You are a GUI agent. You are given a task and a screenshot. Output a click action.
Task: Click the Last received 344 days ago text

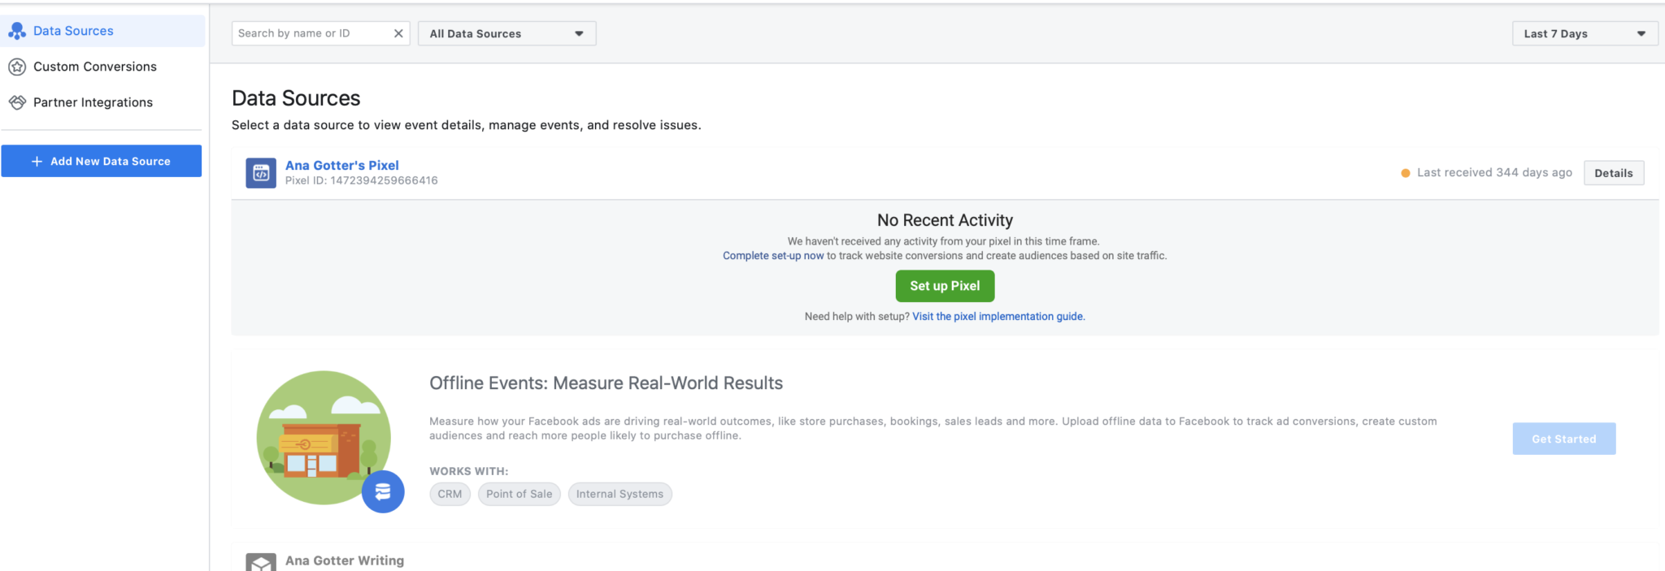[1494, 172]
